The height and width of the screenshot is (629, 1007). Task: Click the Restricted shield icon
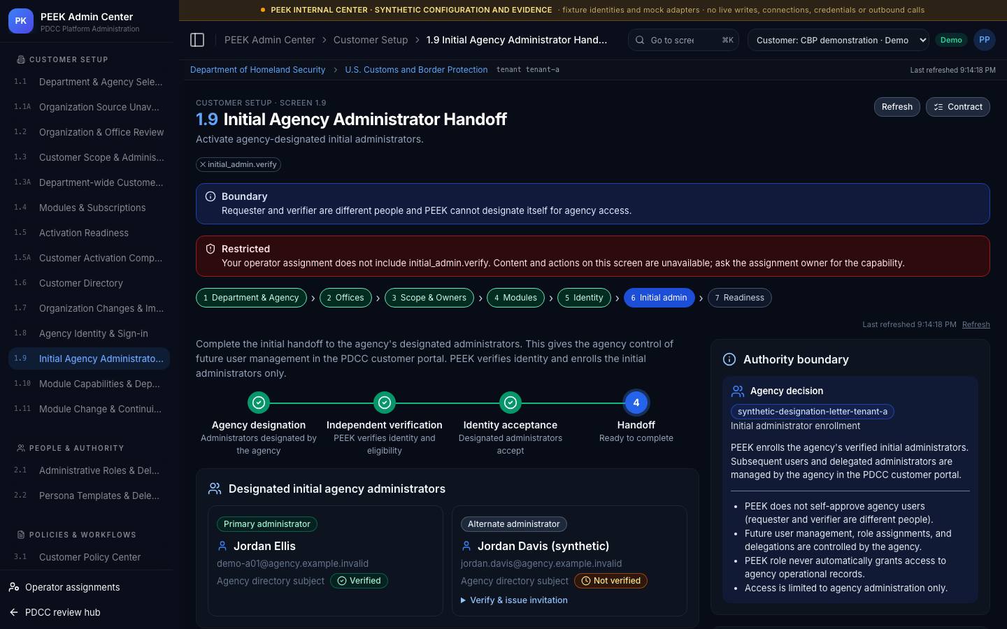(x=210, y=249)
